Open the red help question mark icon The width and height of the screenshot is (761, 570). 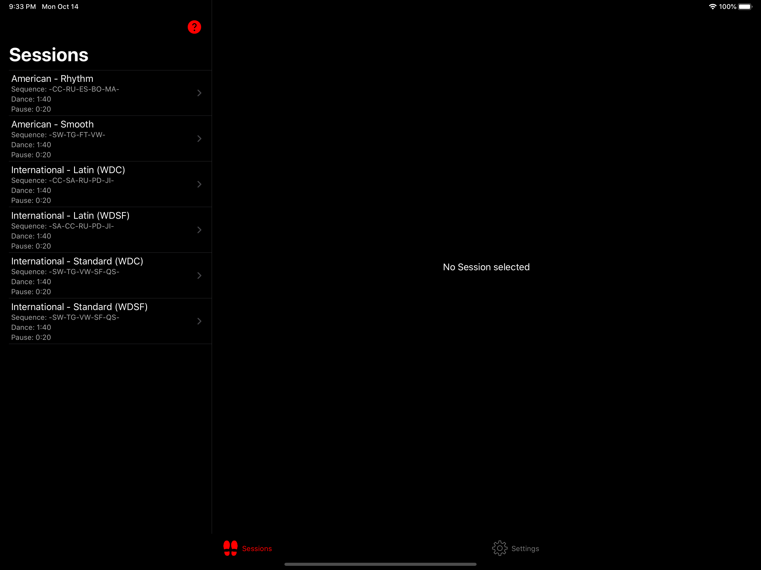click(194, 27)
